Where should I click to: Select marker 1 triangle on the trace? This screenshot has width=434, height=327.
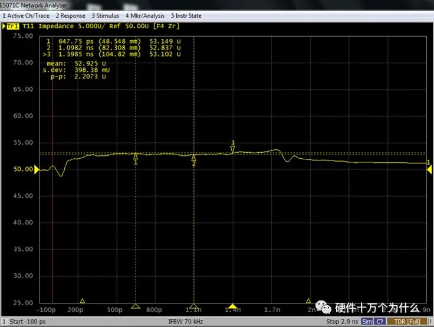[x=136, y=156]
